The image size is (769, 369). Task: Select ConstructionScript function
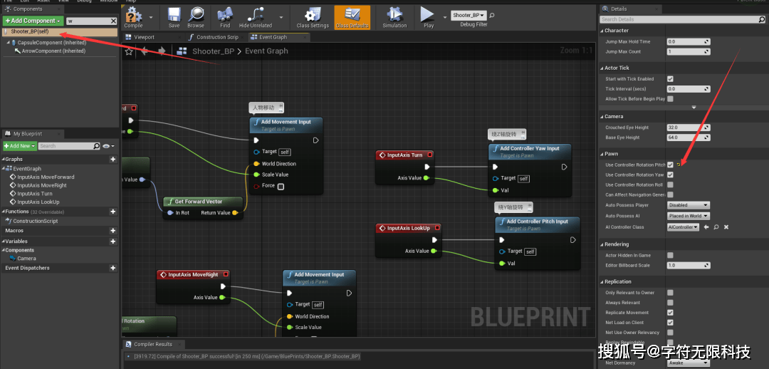point(35,222)
